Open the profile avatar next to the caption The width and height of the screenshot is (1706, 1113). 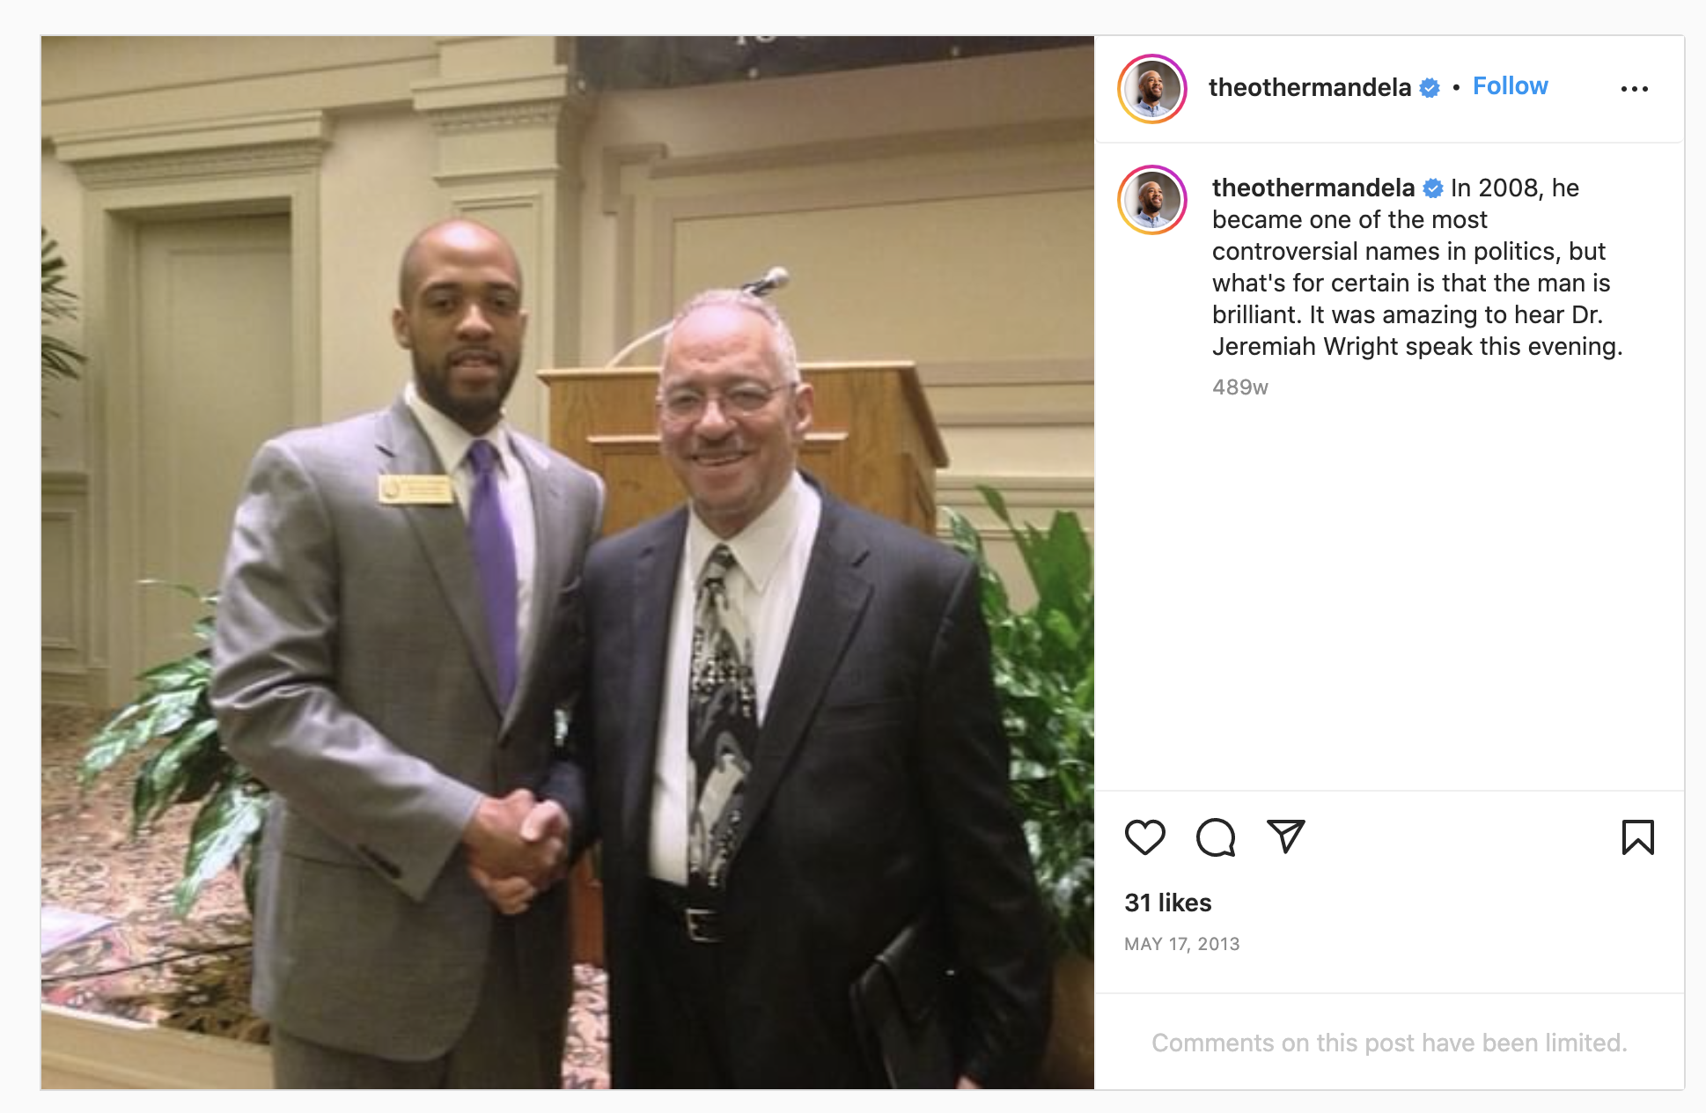tap(1152, 200)
